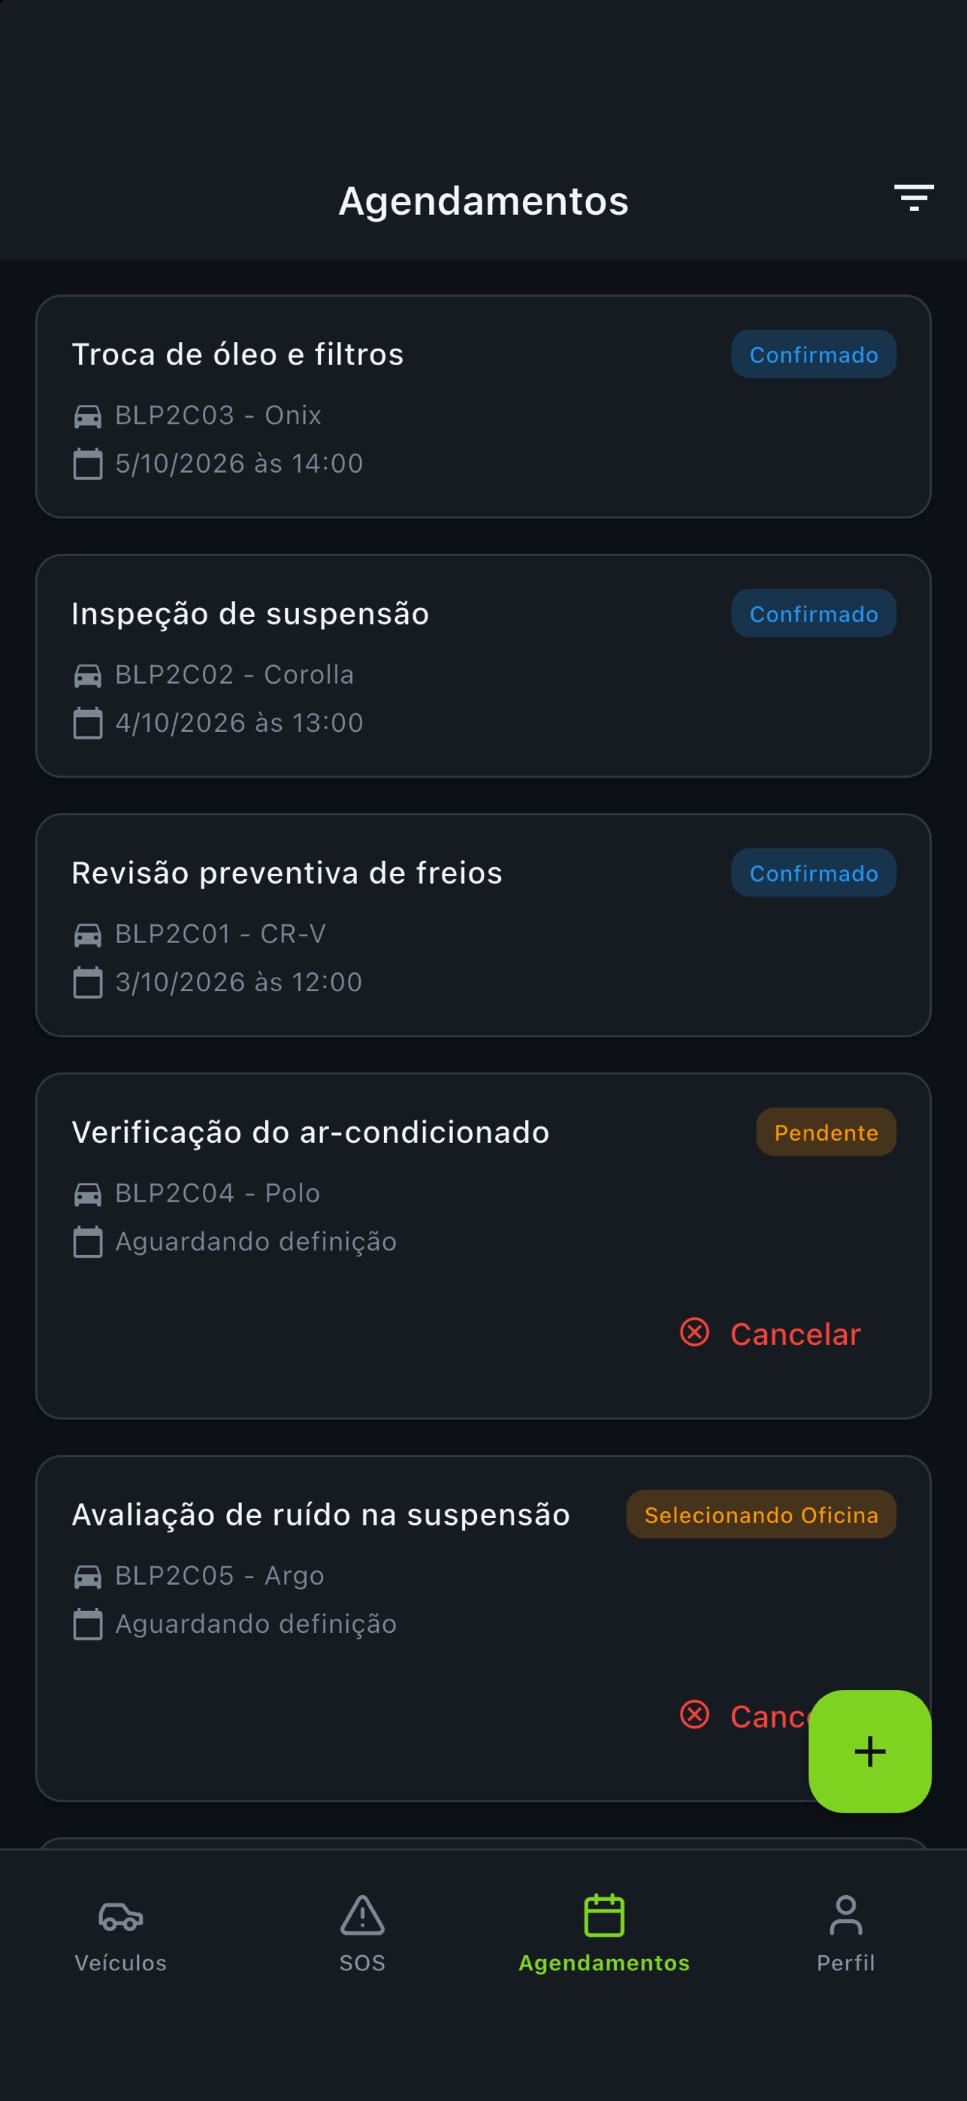Viewport: 967px width, 2101px height.
Task: Click calendar icon beside 3/10/2026 às 12:00
Action: (x=88, y=982)
